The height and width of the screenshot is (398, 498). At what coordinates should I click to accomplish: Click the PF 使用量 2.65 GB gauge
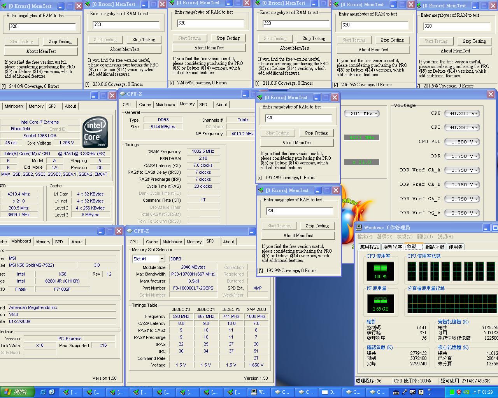[x=380, y=303]
